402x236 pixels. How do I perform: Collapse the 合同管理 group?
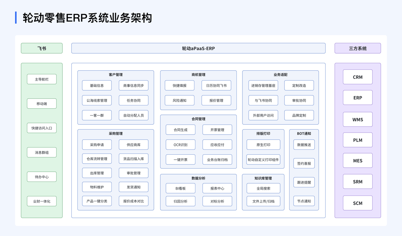198,119
